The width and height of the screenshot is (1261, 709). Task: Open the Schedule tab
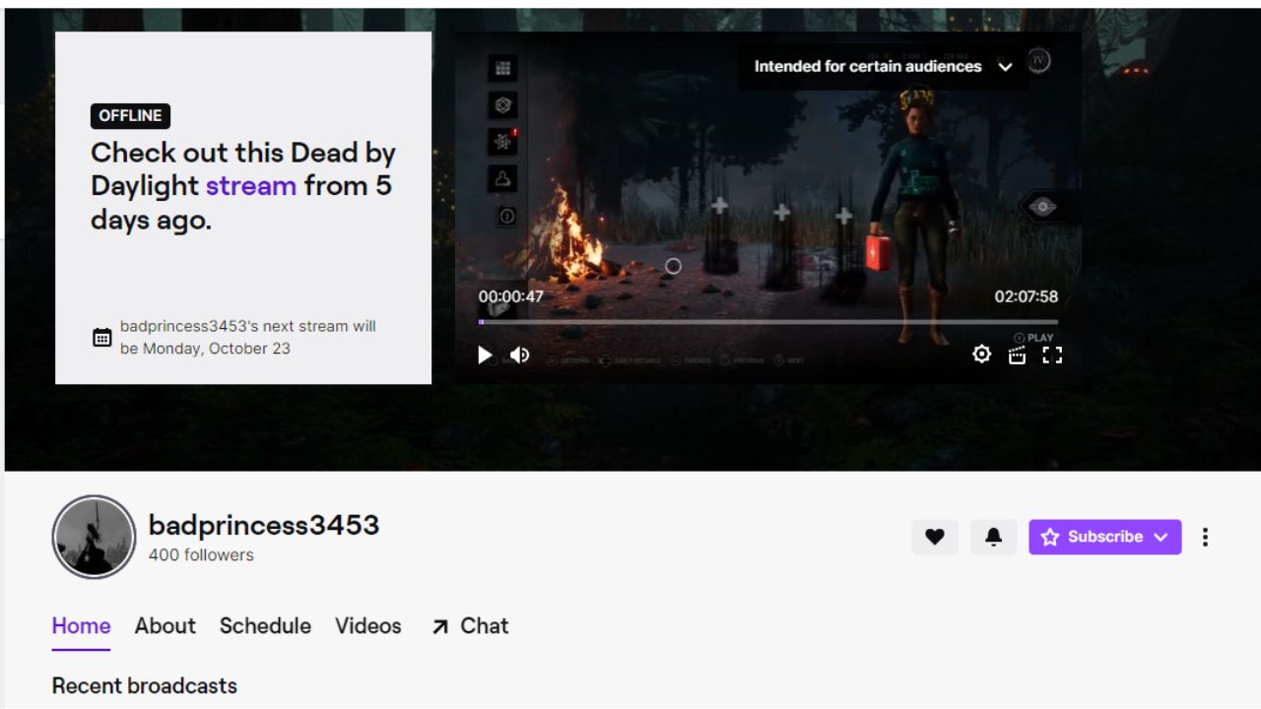[x=265, y=626]
